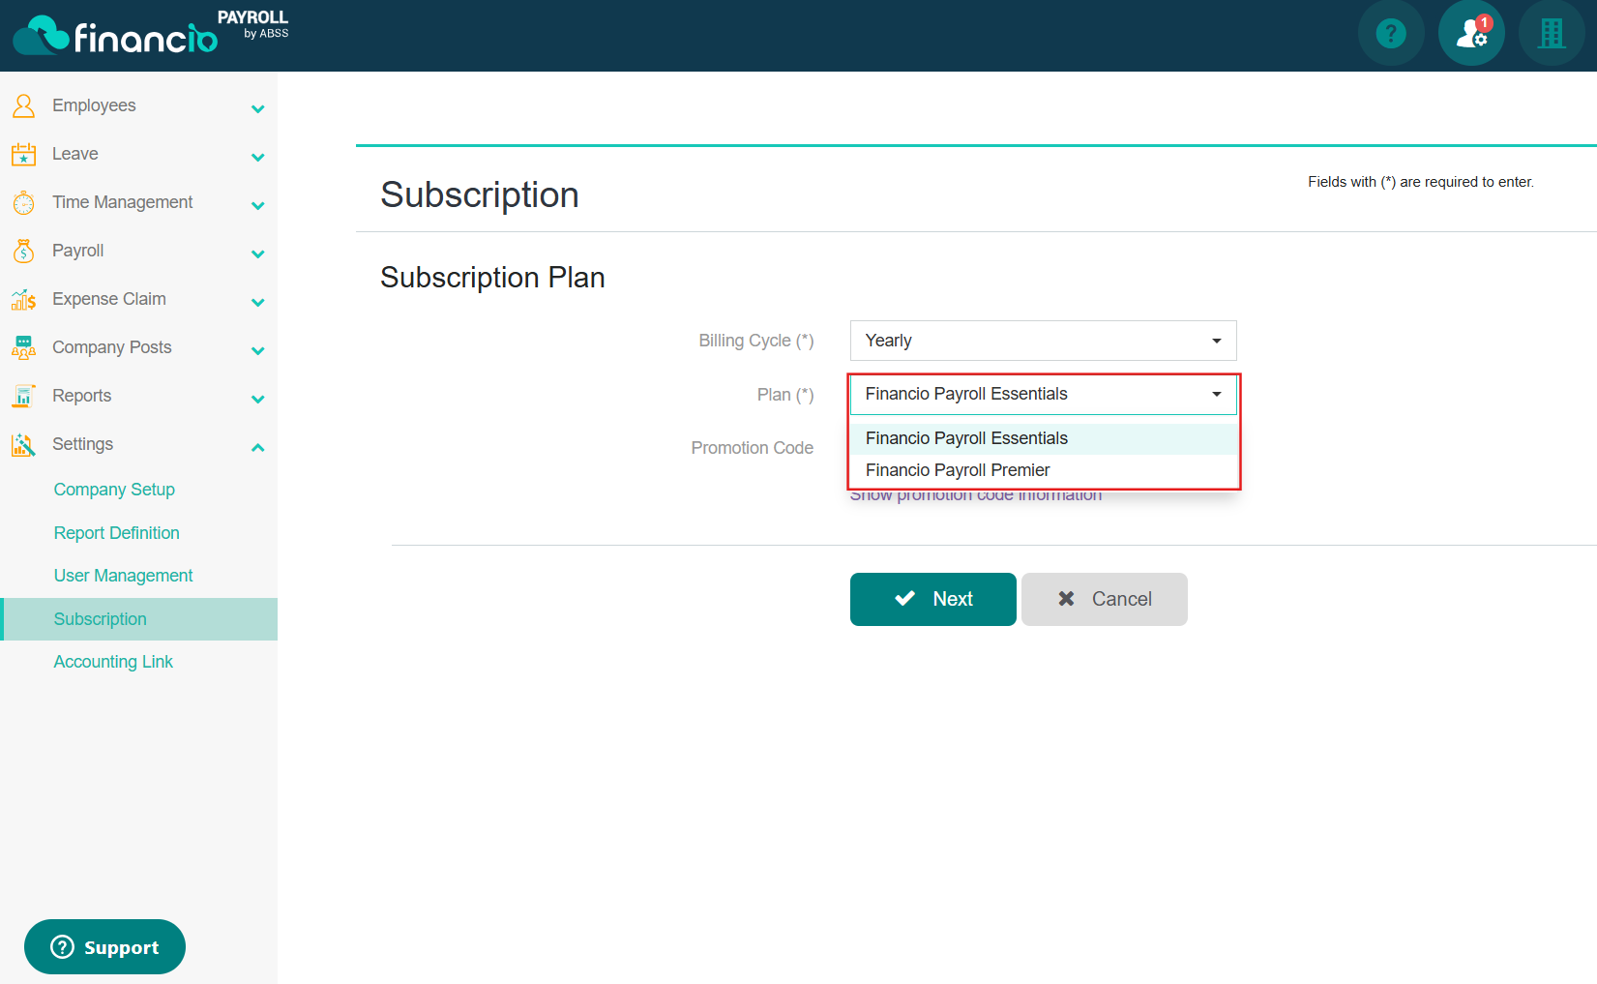Collapse the Settings menu chevron

tap(257, 447)
